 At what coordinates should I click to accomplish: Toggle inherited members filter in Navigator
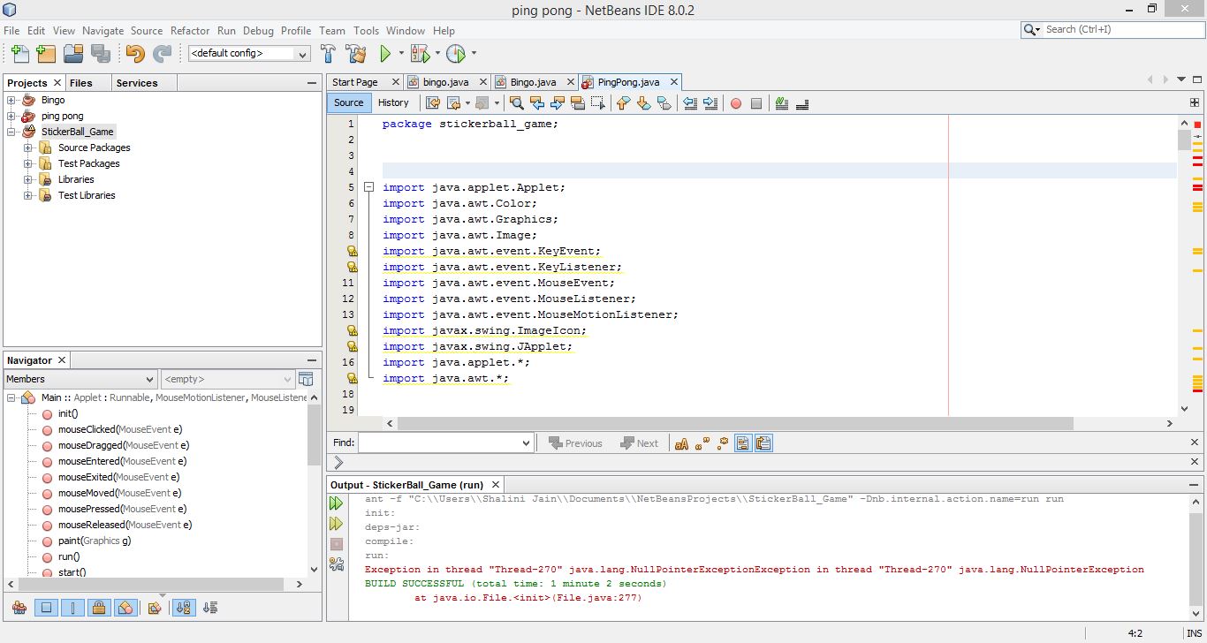tap(19, 607)
